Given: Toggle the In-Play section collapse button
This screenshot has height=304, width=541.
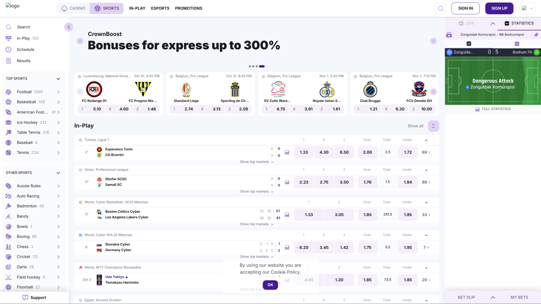Looking at the screenshot, I should click(433, 126).
